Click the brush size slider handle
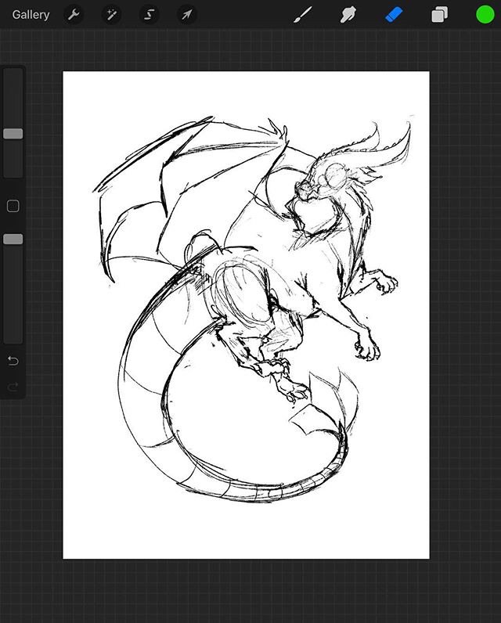Image resolution: width=501 pixels, height=623 pixels. pyautogui.click(x=13, y=134)
